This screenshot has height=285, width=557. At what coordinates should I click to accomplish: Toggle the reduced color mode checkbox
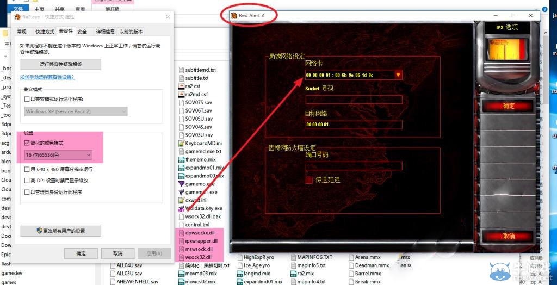27,143
